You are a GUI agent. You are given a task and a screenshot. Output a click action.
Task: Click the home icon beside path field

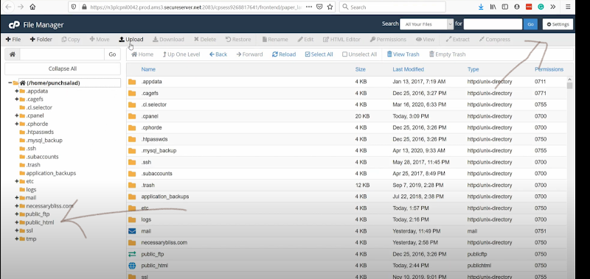pyautogui.click(x=13, y=54)
